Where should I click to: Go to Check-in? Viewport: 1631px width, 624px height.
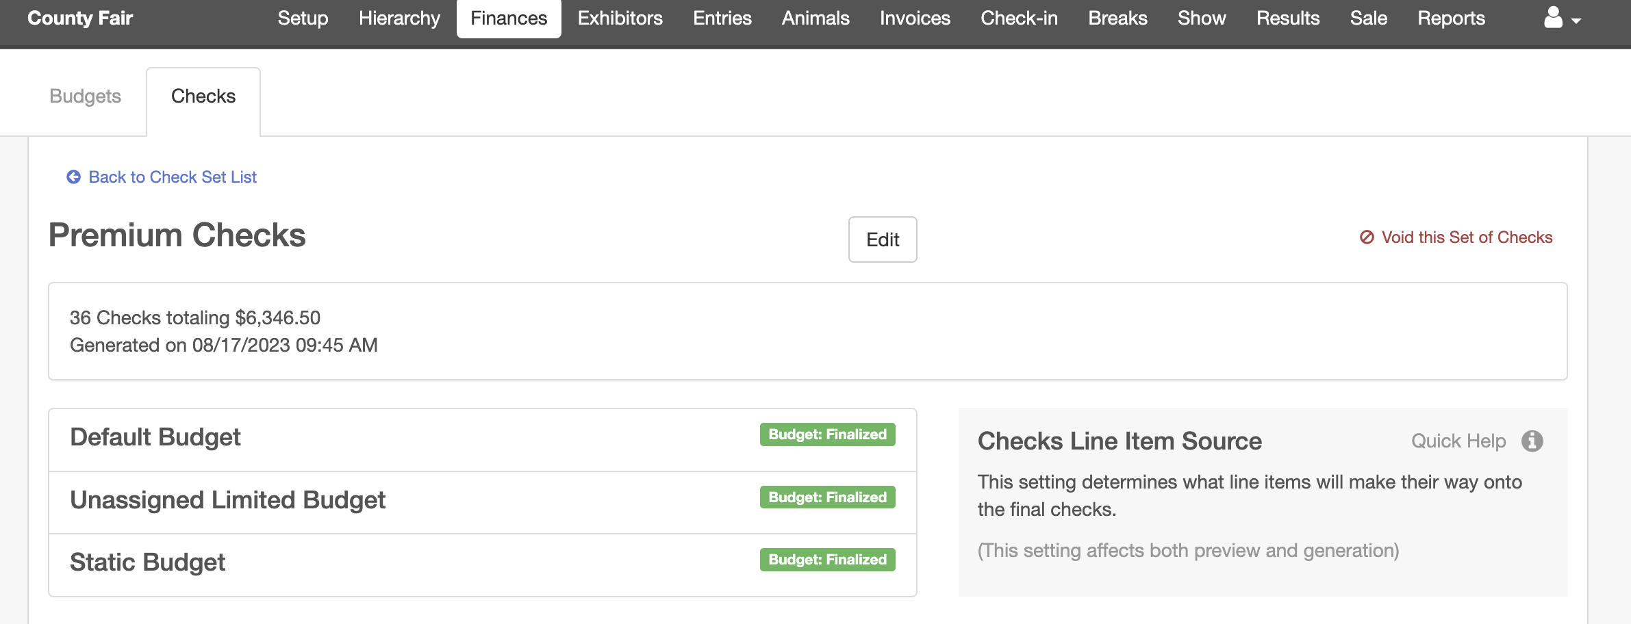tap(1019, 18)
